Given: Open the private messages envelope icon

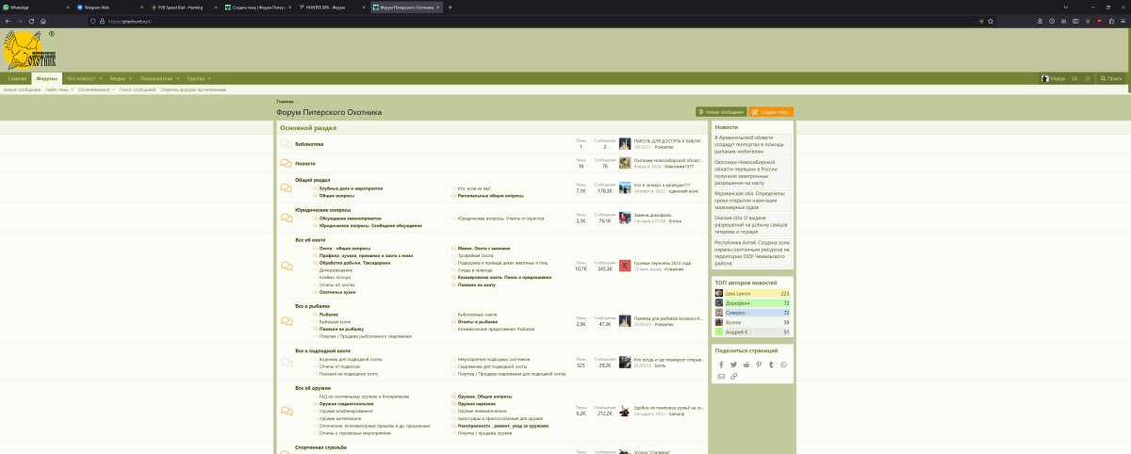Looking at the screenshot, I should 1074,78.
